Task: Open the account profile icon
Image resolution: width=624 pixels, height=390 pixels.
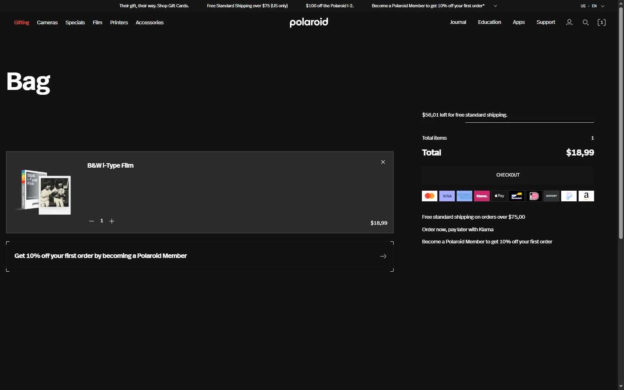Action: [x=569, y=22]
